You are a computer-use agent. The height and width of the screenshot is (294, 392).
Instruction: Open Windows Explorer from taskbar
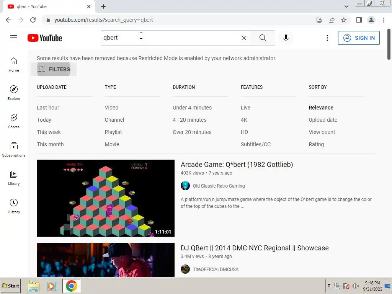[x=34, y=286]
